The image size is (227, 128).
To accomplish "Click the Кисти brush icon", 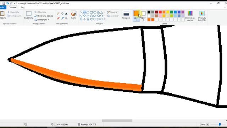I will (73, 14).
